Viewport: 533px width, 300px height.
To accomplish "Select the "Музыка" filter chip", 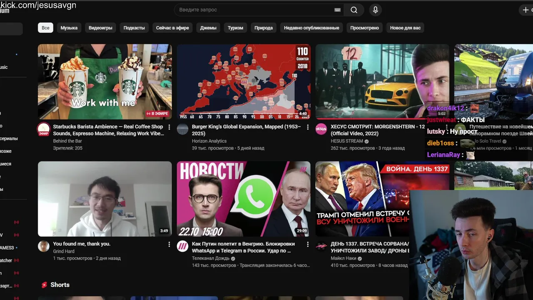I will tap(69, 28).
